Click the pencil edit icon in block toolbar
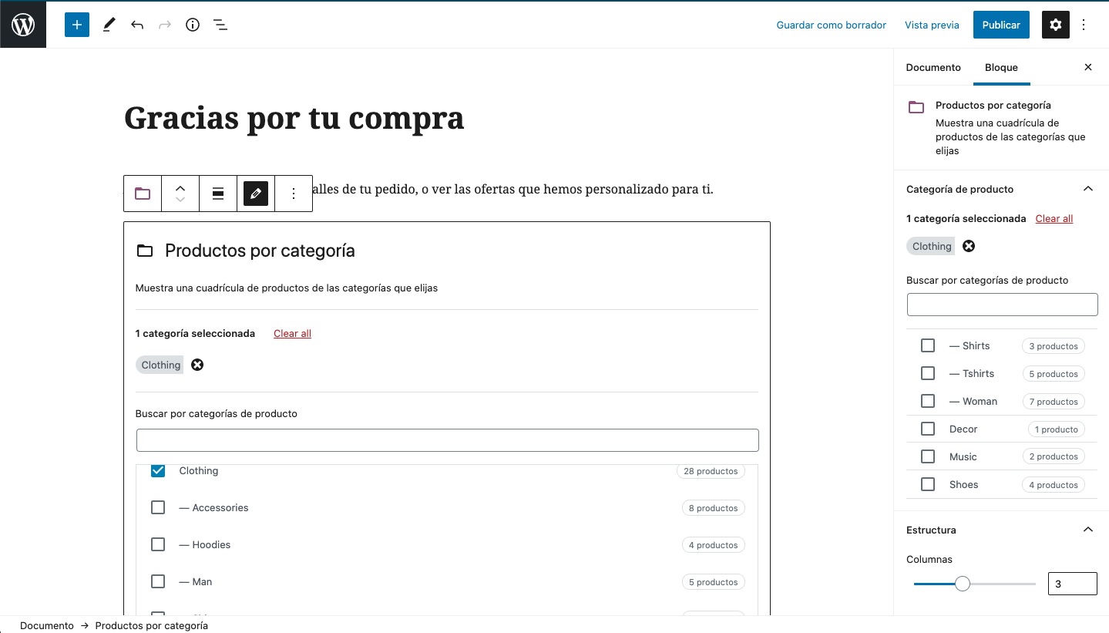Image resolution: width=1109 pixels, height=633 pixels. pyautogui.click(x=256, y=194)
